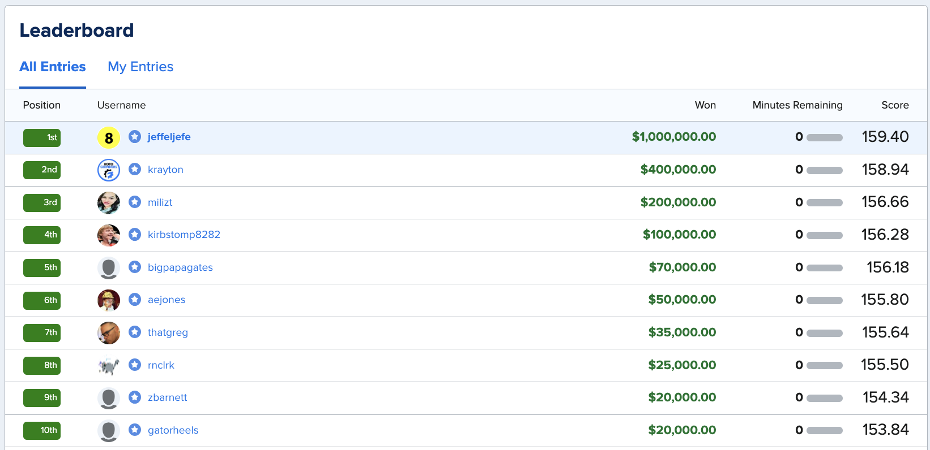Click kirbstomp8282's profile avatar
Viewport: 930px width, 450px height.
(109, 235)
